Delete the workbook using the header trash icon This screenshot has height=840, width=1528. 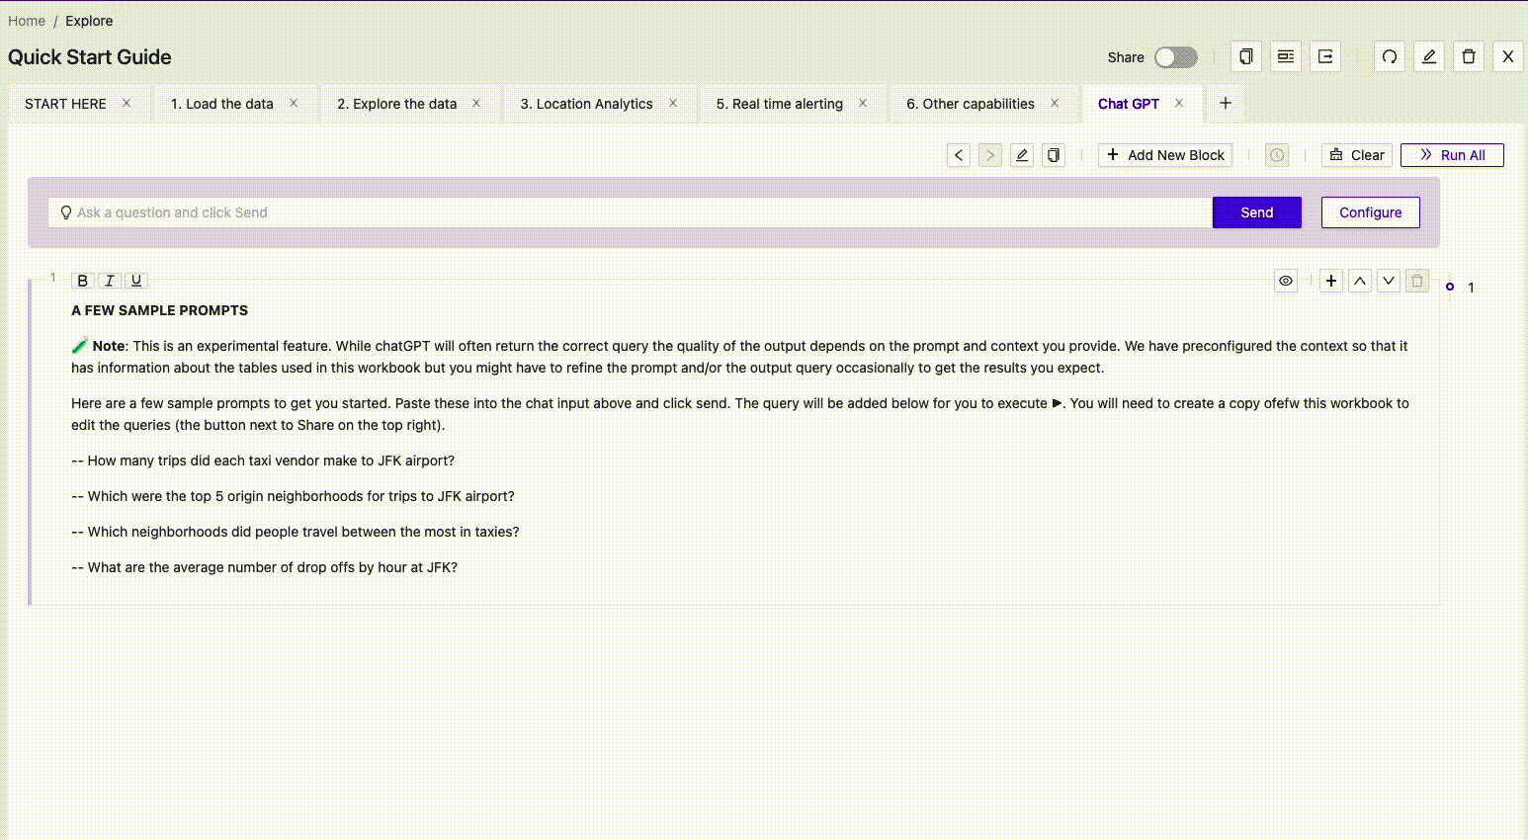1469,56
